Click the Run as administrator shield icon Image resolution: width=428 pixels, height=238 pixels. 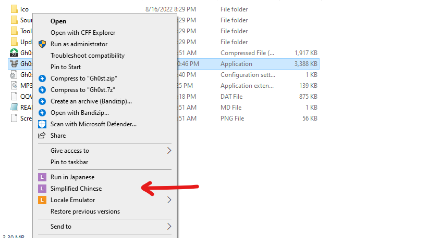pos(42,44)
